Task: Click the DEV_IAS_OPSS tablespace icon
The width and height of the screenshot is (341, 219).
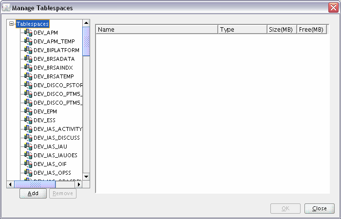Action: coord(28,173)
